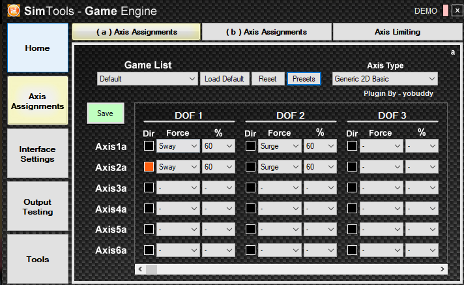
Task: Click the DOF 3 column header
Action: 392,115
